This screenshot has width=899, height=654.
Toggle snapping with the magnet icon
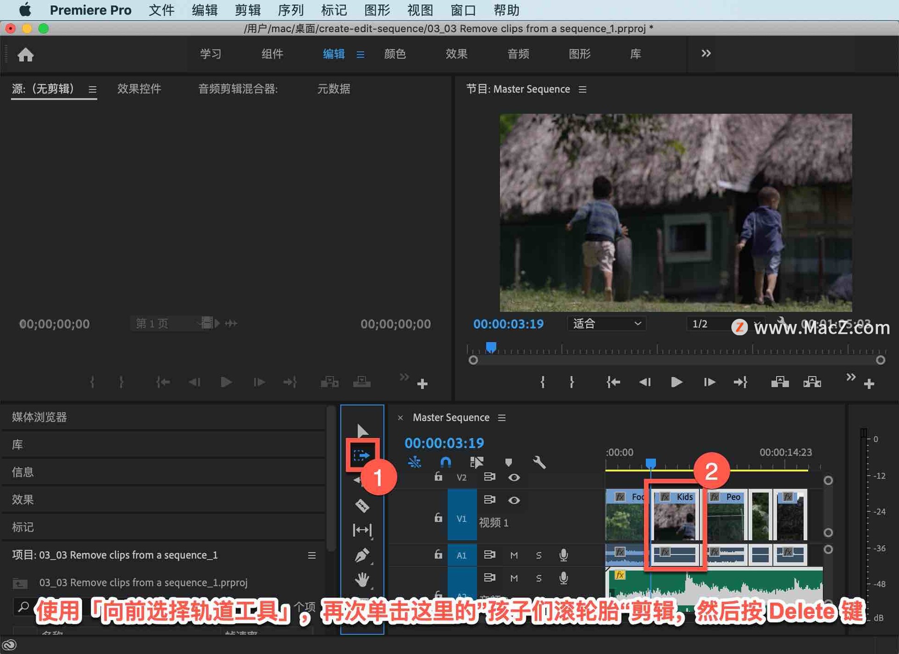[445, 463]
